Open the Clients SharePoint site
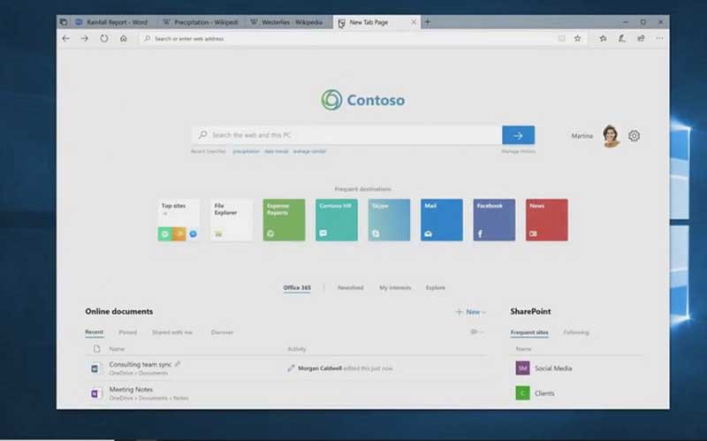 click(x=536, y=393)
